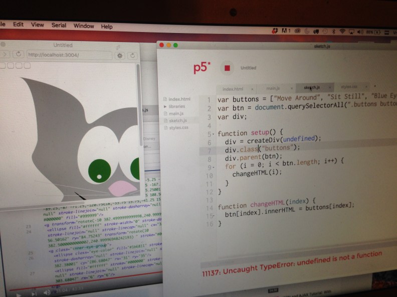Stop the running p5 sketch
This screenshot has width=397, height=297.
(x=227, y=68)
